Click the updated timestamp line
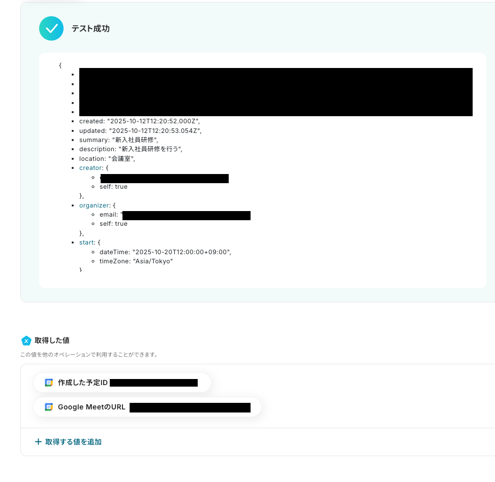This screenshot has width=495, height=482. (140, 130)
